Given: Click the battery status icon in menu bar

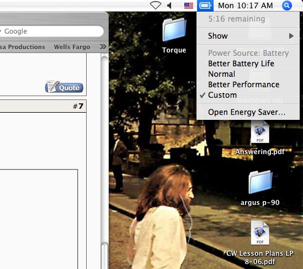Looking at the screenshot, I should click(205, 6).
